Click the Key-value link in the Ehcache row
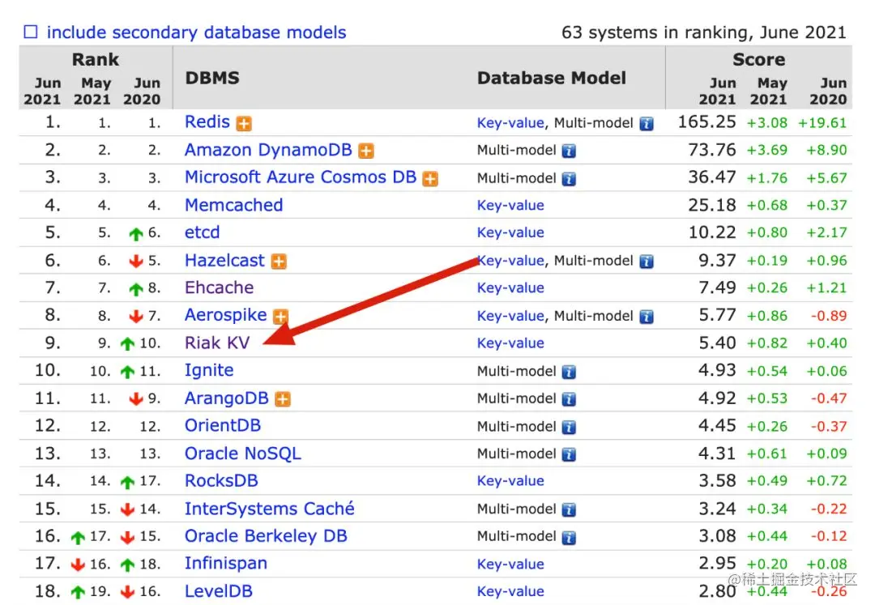 pos(510,288)
